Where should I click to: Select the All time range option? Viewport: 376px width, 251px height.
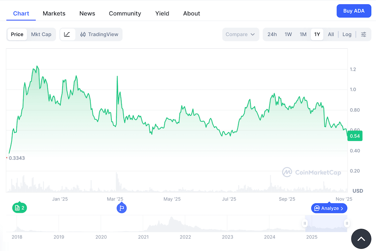[331, 34]
